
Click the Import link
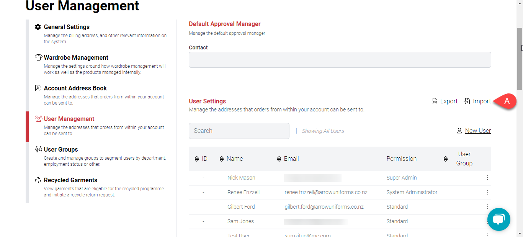tap(482, 101)
